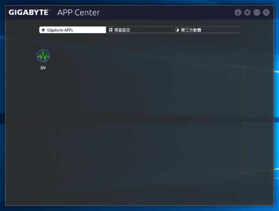Click the star icon on Gigabyte APPs tab
The image size is (279, 211).
tap(43, 30)
